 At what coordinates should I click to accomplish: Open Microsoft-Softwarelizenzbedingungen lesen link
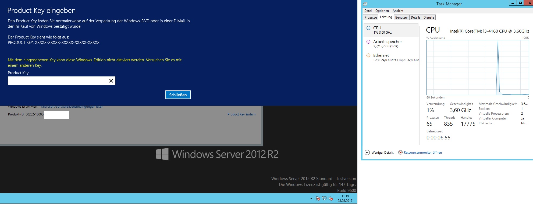[72, 107]
